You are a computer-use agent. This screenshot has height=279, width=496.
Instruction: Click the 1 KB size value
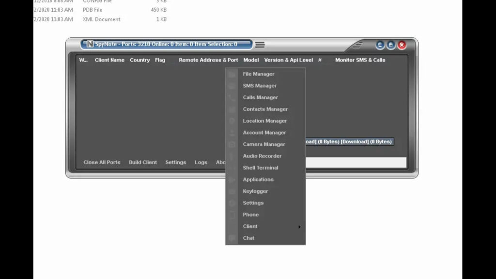tap(161, 19)
